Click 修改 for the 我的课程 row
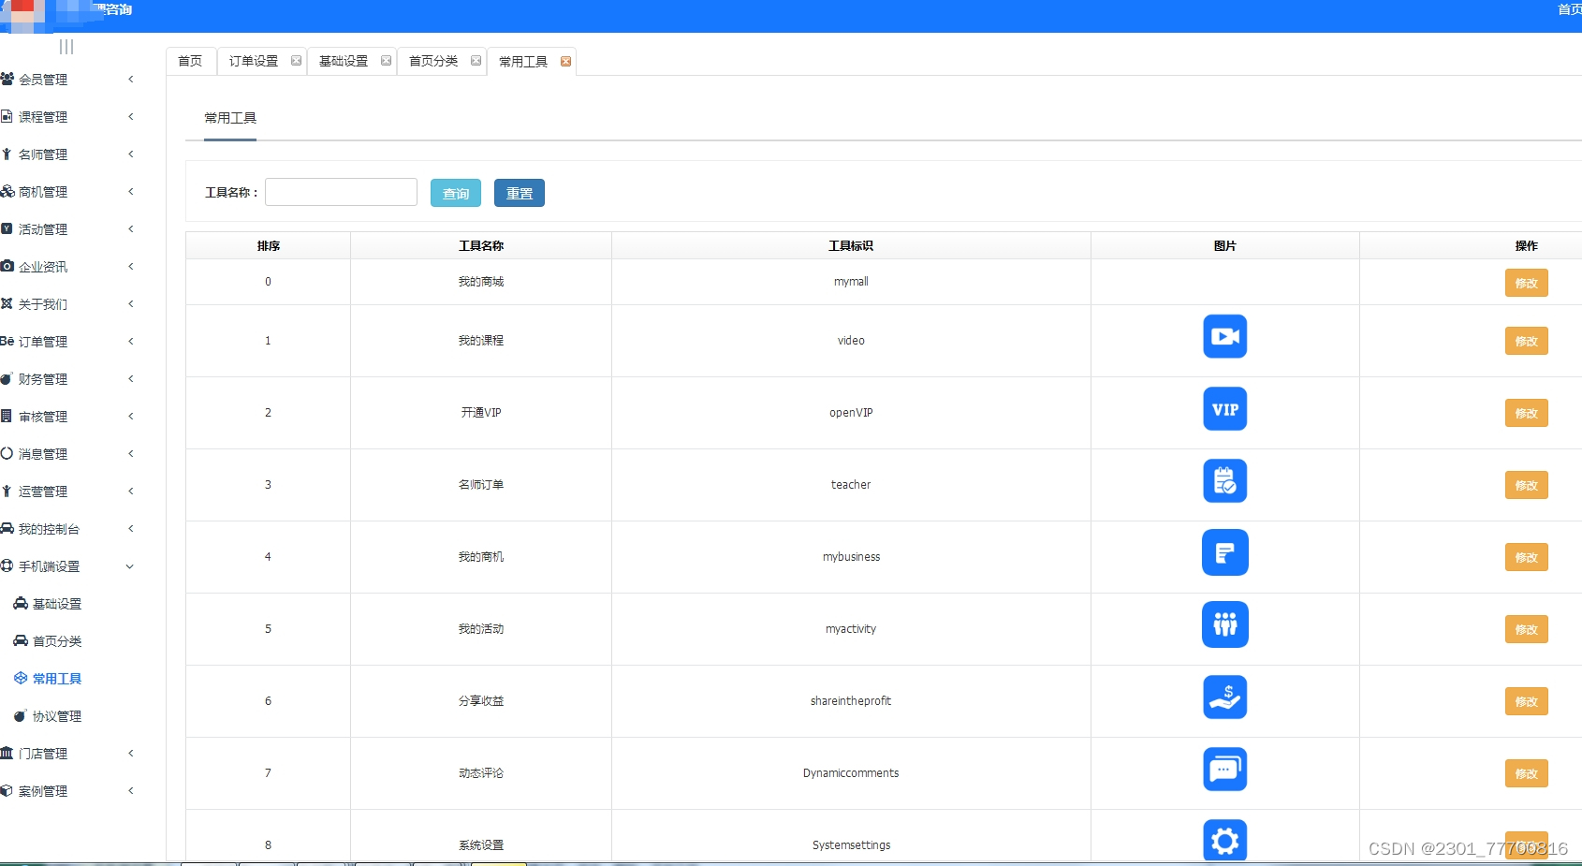 tap(1526, 341)
